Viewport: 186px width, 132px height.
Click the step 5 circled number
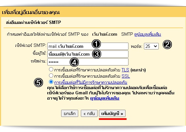pyautogui.click(x=38, y=83)
